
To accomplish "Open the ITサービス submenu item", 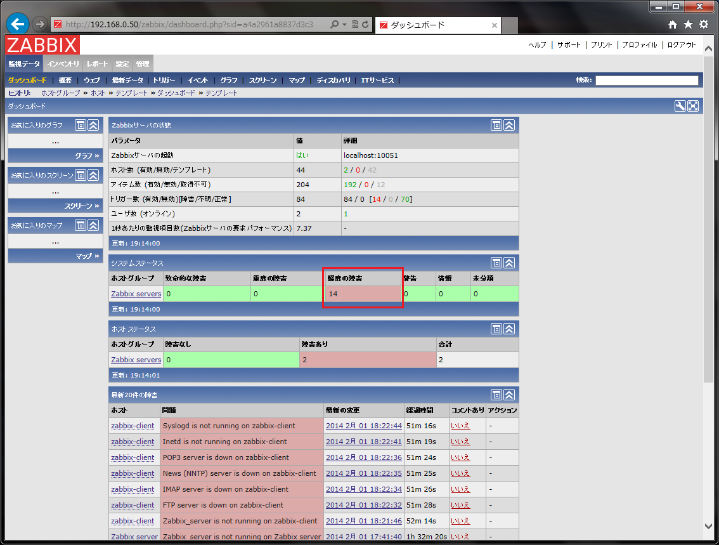I will click(x=377, y=81).
